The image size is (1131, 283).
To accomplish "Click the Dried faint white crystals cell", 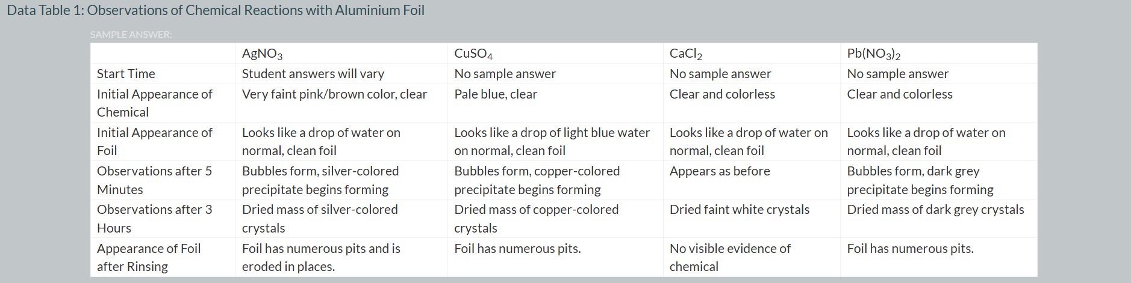I will coord(740,210).
